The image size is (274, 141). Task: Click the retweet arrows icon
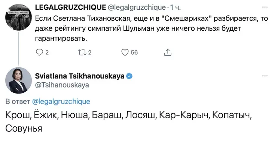83,52
